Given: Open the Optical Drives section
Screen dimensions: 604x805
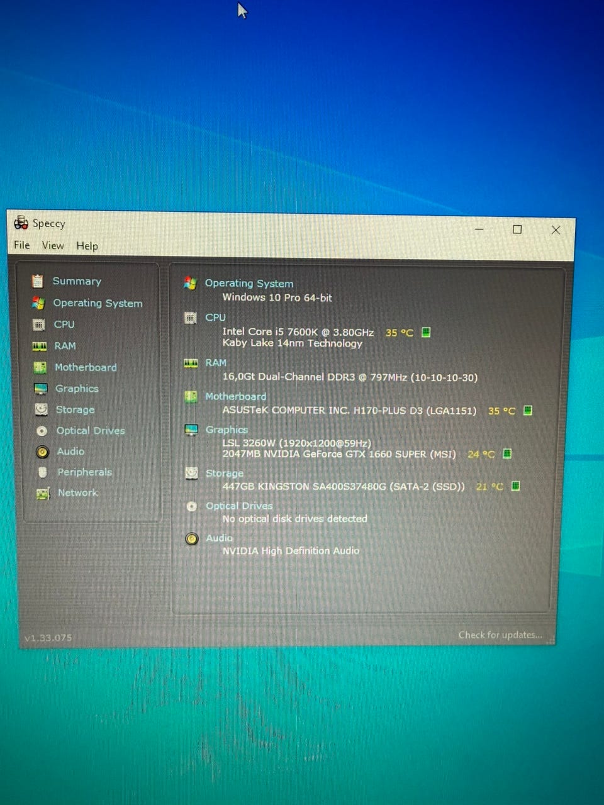Looking at the screenshot, I should point(91,431).
